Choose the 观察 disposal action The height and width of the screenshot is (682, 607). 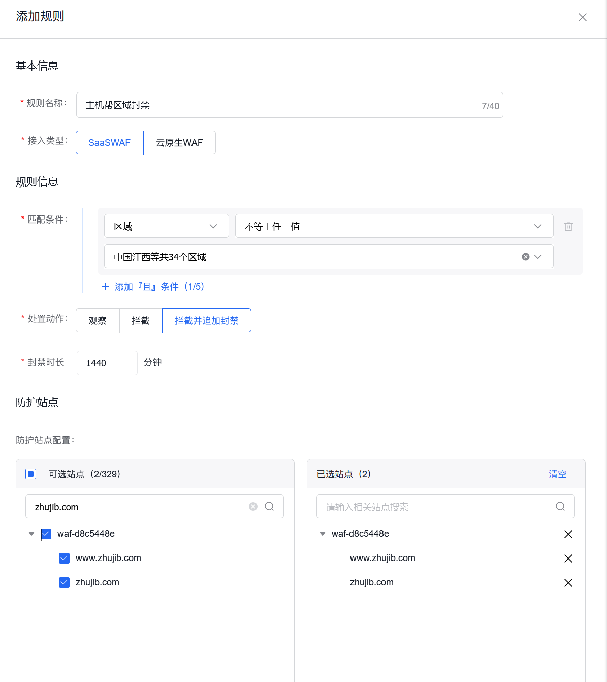tap(98, 321)
